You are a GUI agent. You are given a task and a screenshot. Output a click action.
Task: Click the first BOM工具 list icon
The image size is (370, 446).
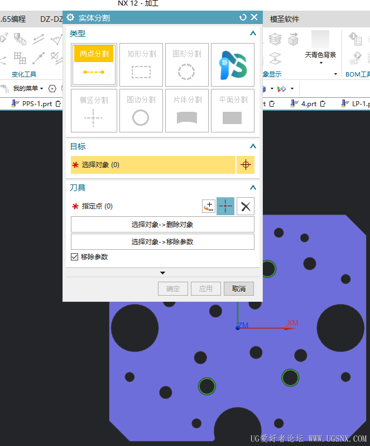click(x=355, y=39)
